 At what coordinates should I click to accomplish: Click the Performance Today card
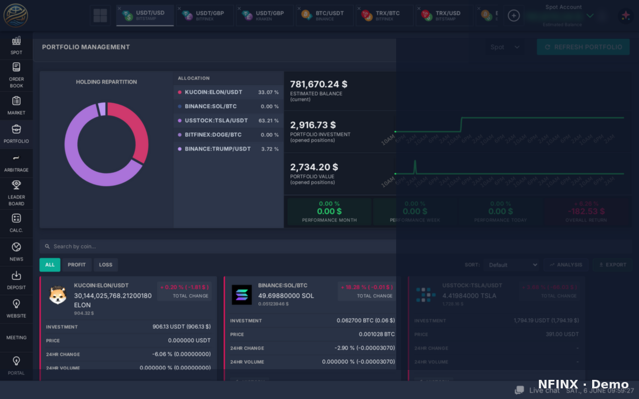(x=500, y=211)
